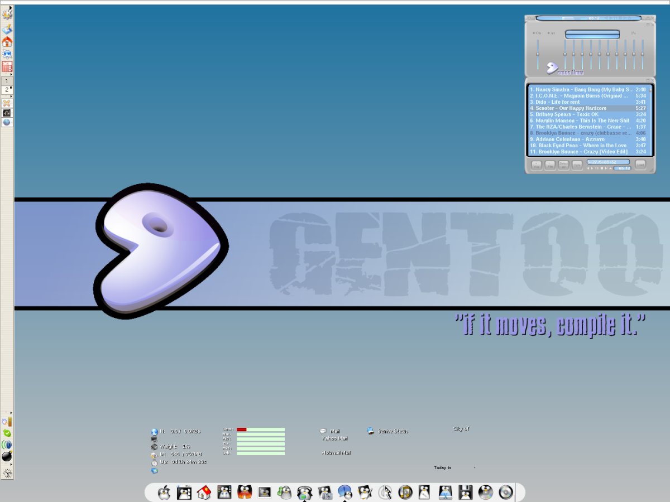Launch the green messenger penguin in the dock

tap(285, 493)
